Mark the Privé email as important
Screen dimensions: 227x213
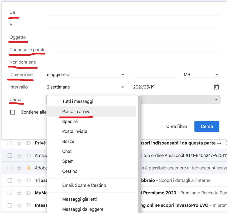click(x=29, y=143)
